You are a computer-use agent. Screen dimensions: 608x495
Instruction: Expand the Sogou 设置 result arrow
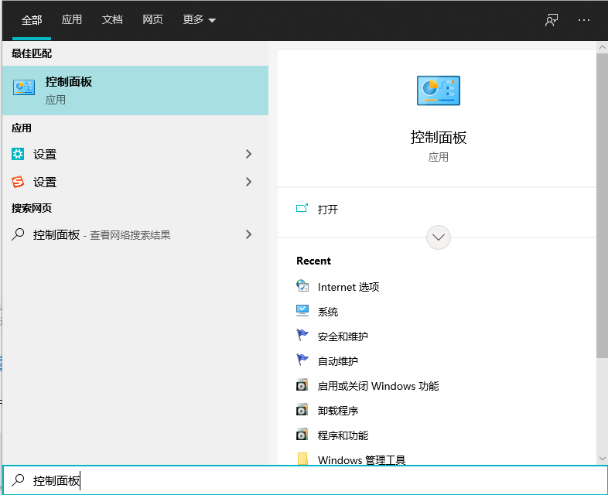(248, 182)
